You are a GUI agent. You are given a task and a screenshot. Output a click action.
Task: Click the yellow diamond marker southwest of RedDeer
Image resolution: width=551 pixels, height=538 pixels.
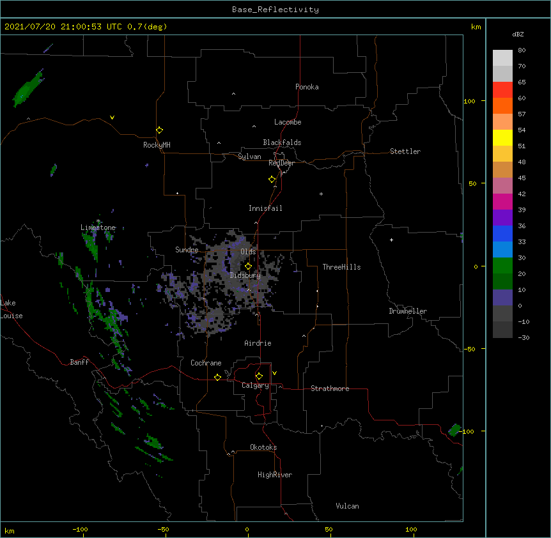click(272, 180)
